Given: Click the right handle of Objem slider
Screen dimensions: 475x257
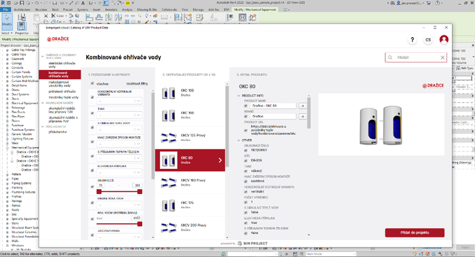Looking at the screenshot, I should pos(140,192).
